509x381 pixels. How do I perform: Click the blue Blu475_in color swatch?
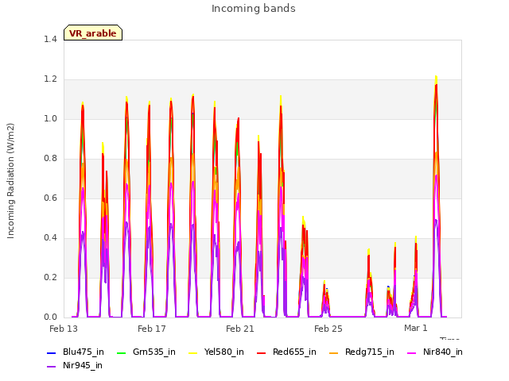point(52,352)
